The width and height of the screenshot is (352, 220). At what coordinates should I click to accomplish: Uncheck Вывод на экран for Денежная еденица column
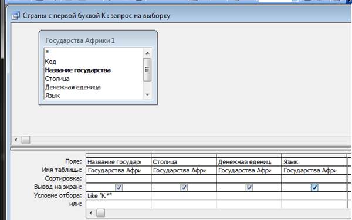[x=249, y=187]
